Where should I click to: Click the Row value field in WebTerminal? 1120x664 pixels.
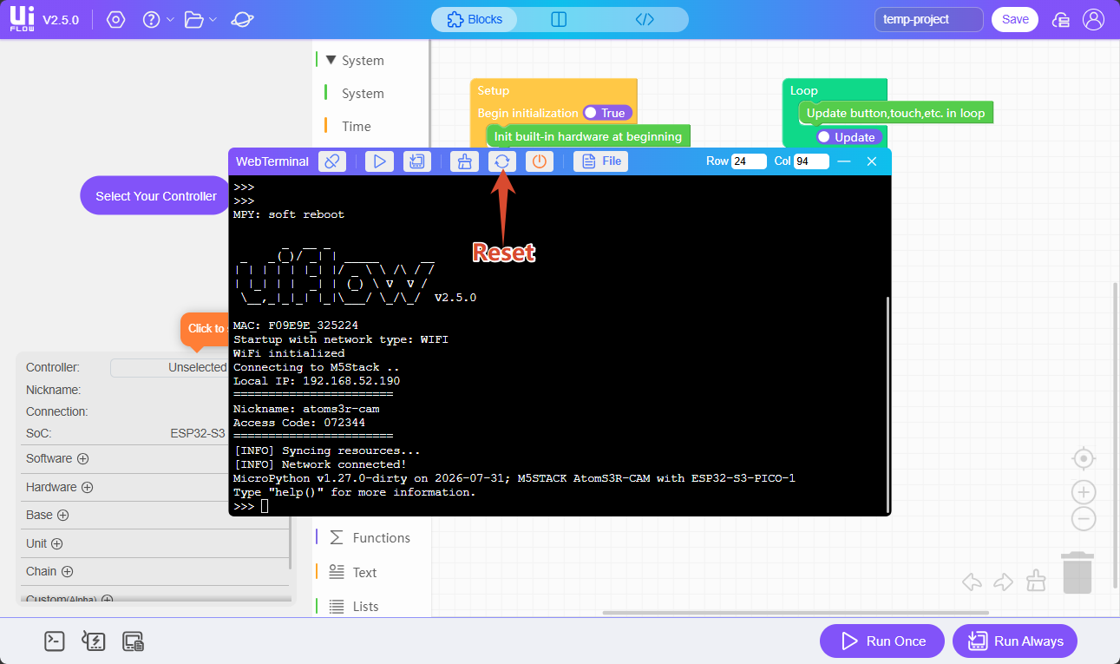[x=750, y=161]
